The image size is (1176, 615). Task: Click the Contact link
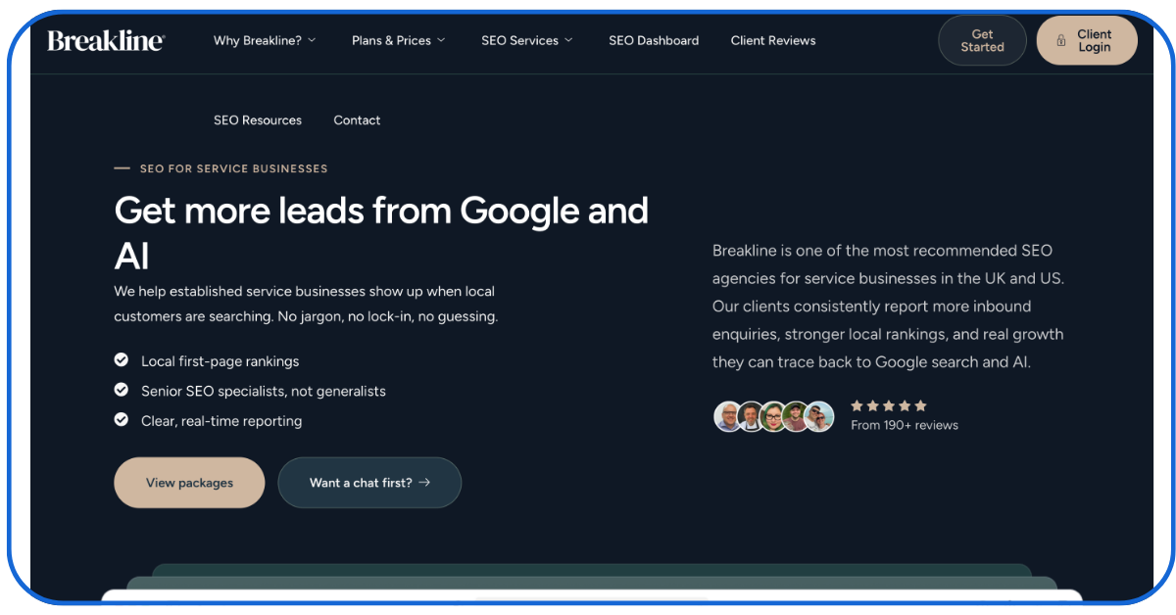pyautogui.click(x=357, y=119)
